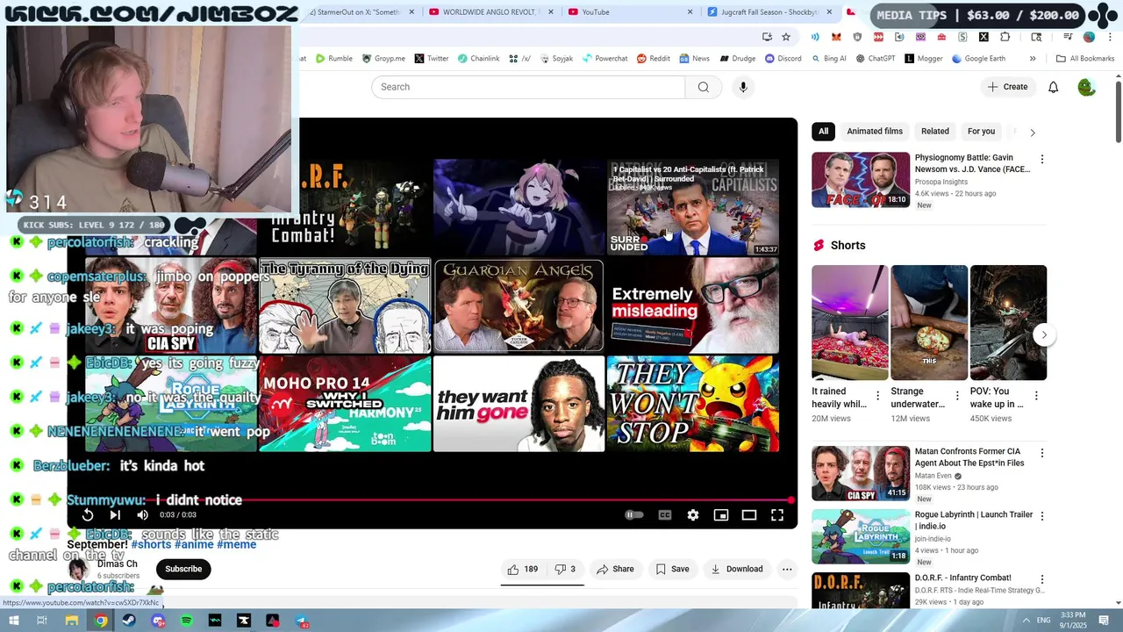The height and width of the screenshot is (632, 1123).
Task: Open more actions menu beside Download
Action: click(x=787, y=569)
